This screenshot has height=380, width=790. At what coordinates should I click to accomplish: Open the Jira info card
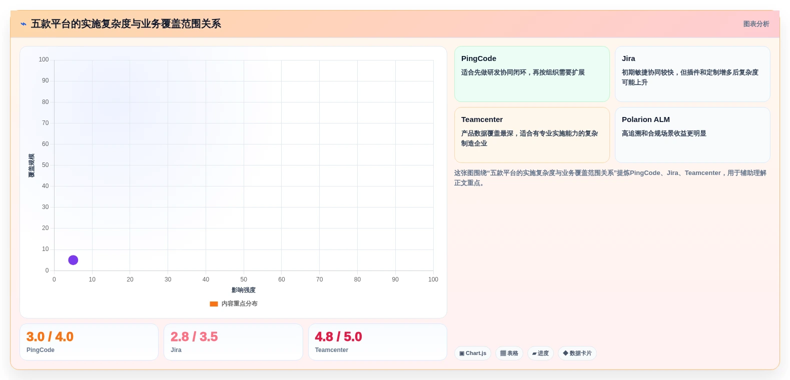(692, 74)
